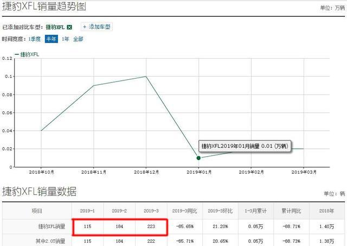Click the -85.71% cell
The height and width of the screenshot is (246, 347).
tap(185, 241)
